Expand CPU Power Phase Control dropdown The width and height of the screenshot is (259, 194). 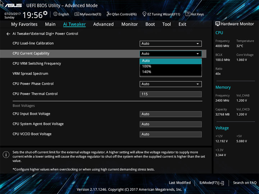tap(171, 84)
